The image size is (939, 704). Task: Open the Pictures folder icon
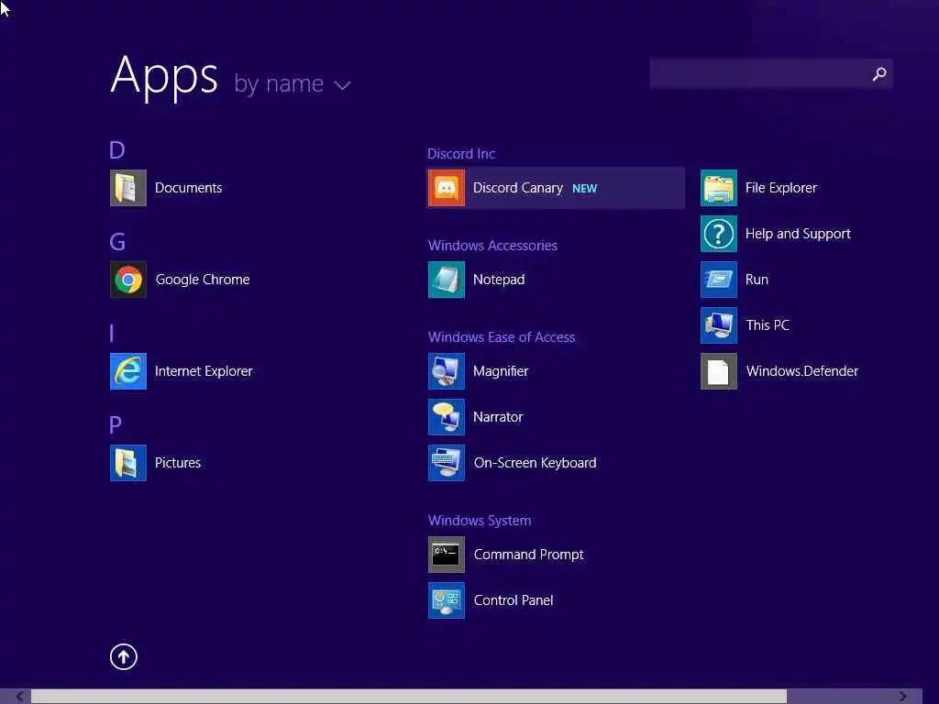pyautogui.click(x=128, y=463)
